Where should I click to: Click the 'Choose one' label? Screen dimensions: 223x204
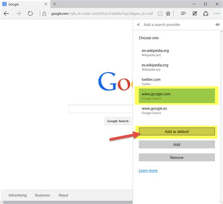click(x=149, y=38)
